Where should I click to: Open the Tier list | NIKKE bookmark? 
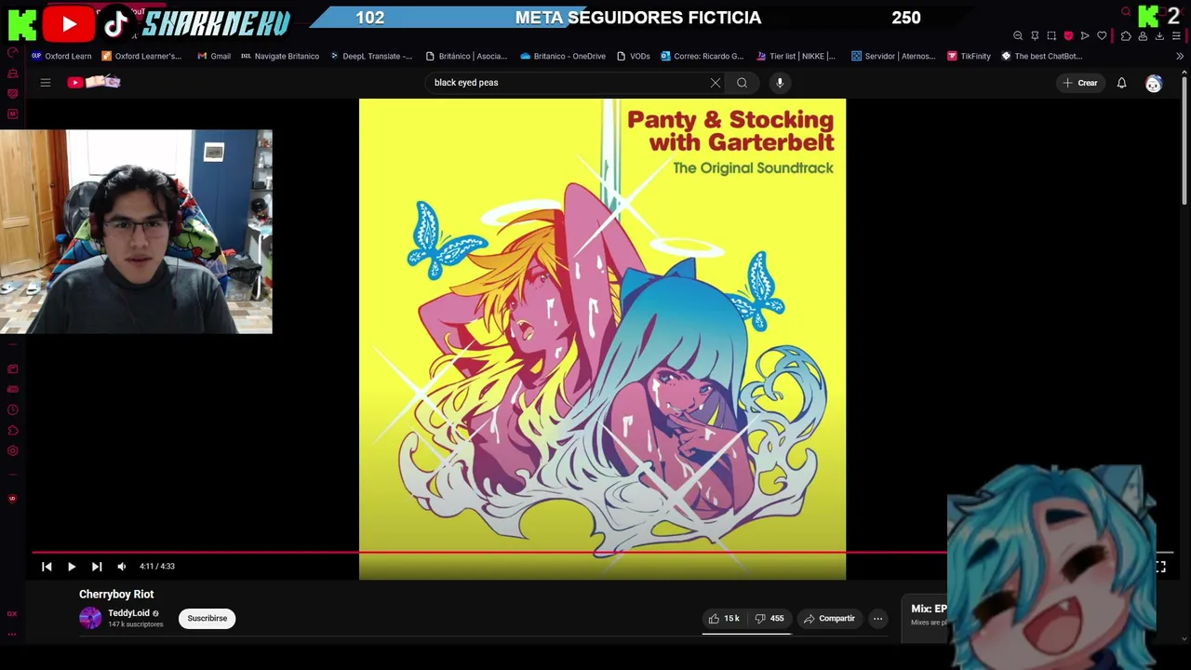point(796,56)
